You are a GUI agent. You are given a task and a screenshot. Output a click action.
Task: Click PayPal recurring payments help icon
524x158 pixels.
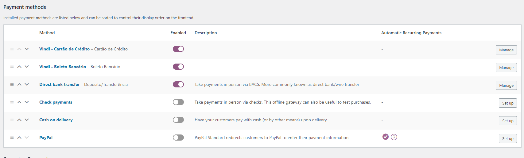pyautogui.click(x=394, y=137)
